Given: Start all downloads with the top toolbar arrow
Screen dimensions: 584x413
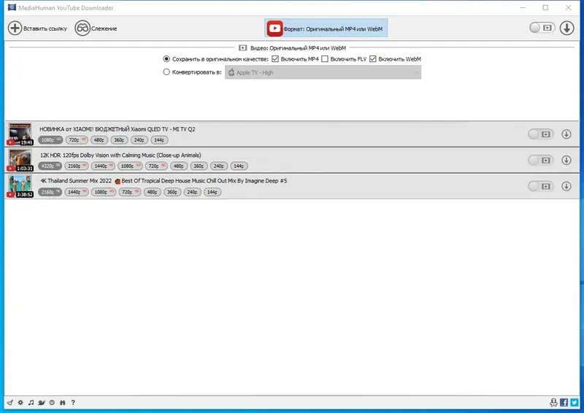Looking at the screenshot, I should click(x=566, y=28).
